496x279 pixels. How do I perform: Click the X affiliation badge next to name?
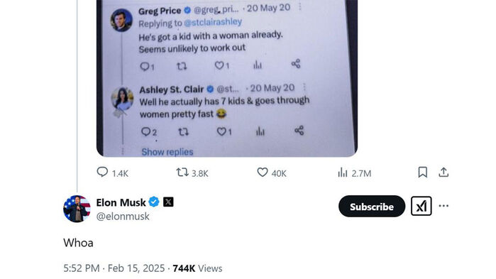point(168,202)
